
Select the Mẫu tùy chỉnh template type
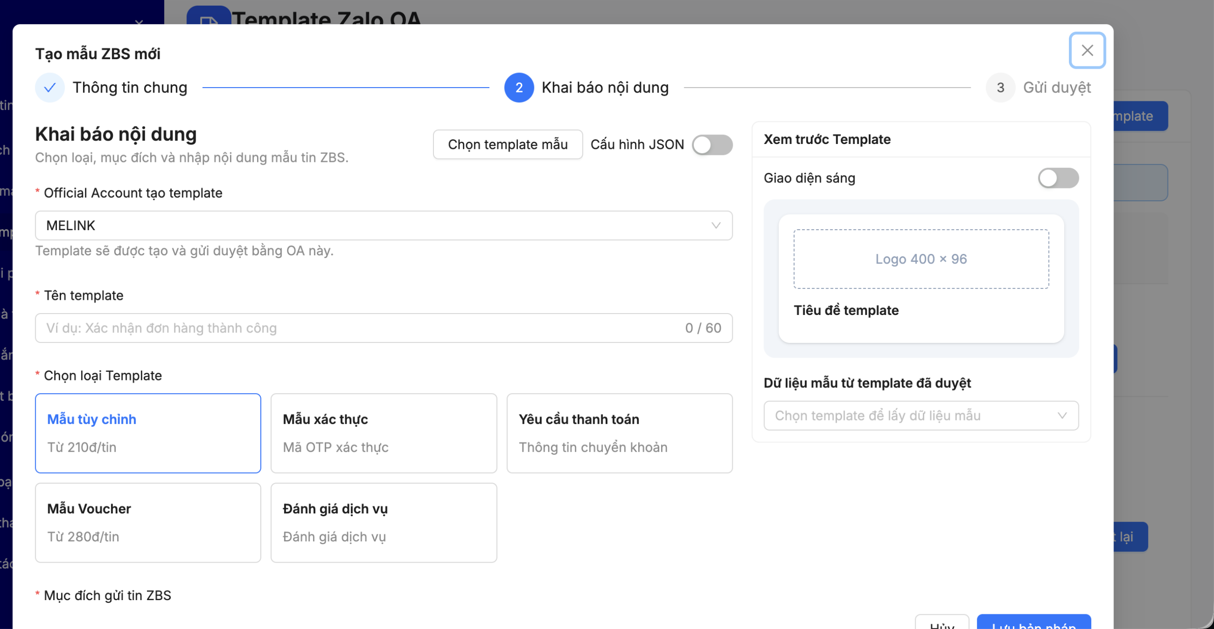[148, 433]
